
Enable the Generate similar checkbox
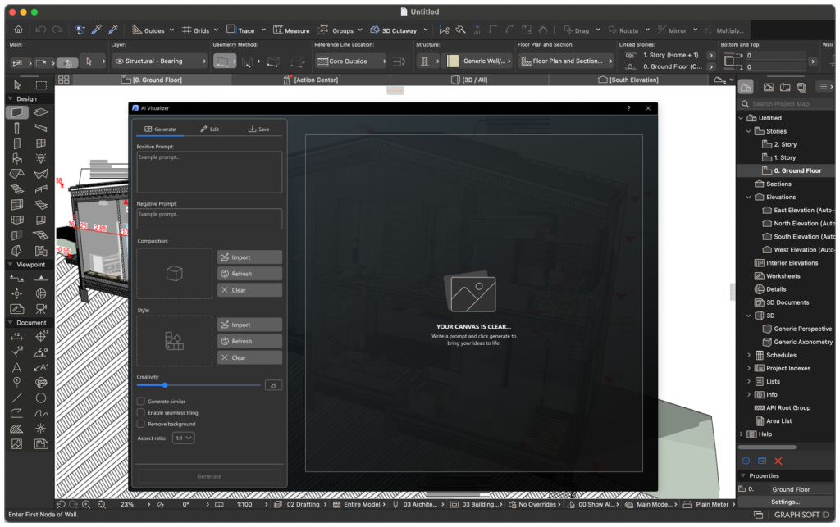(x=141, y=402)
